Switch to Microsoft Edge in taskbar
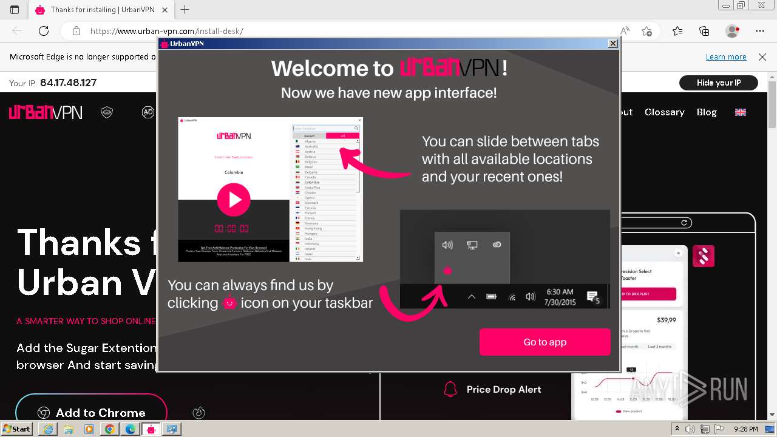777x437 pixels. 131,429
